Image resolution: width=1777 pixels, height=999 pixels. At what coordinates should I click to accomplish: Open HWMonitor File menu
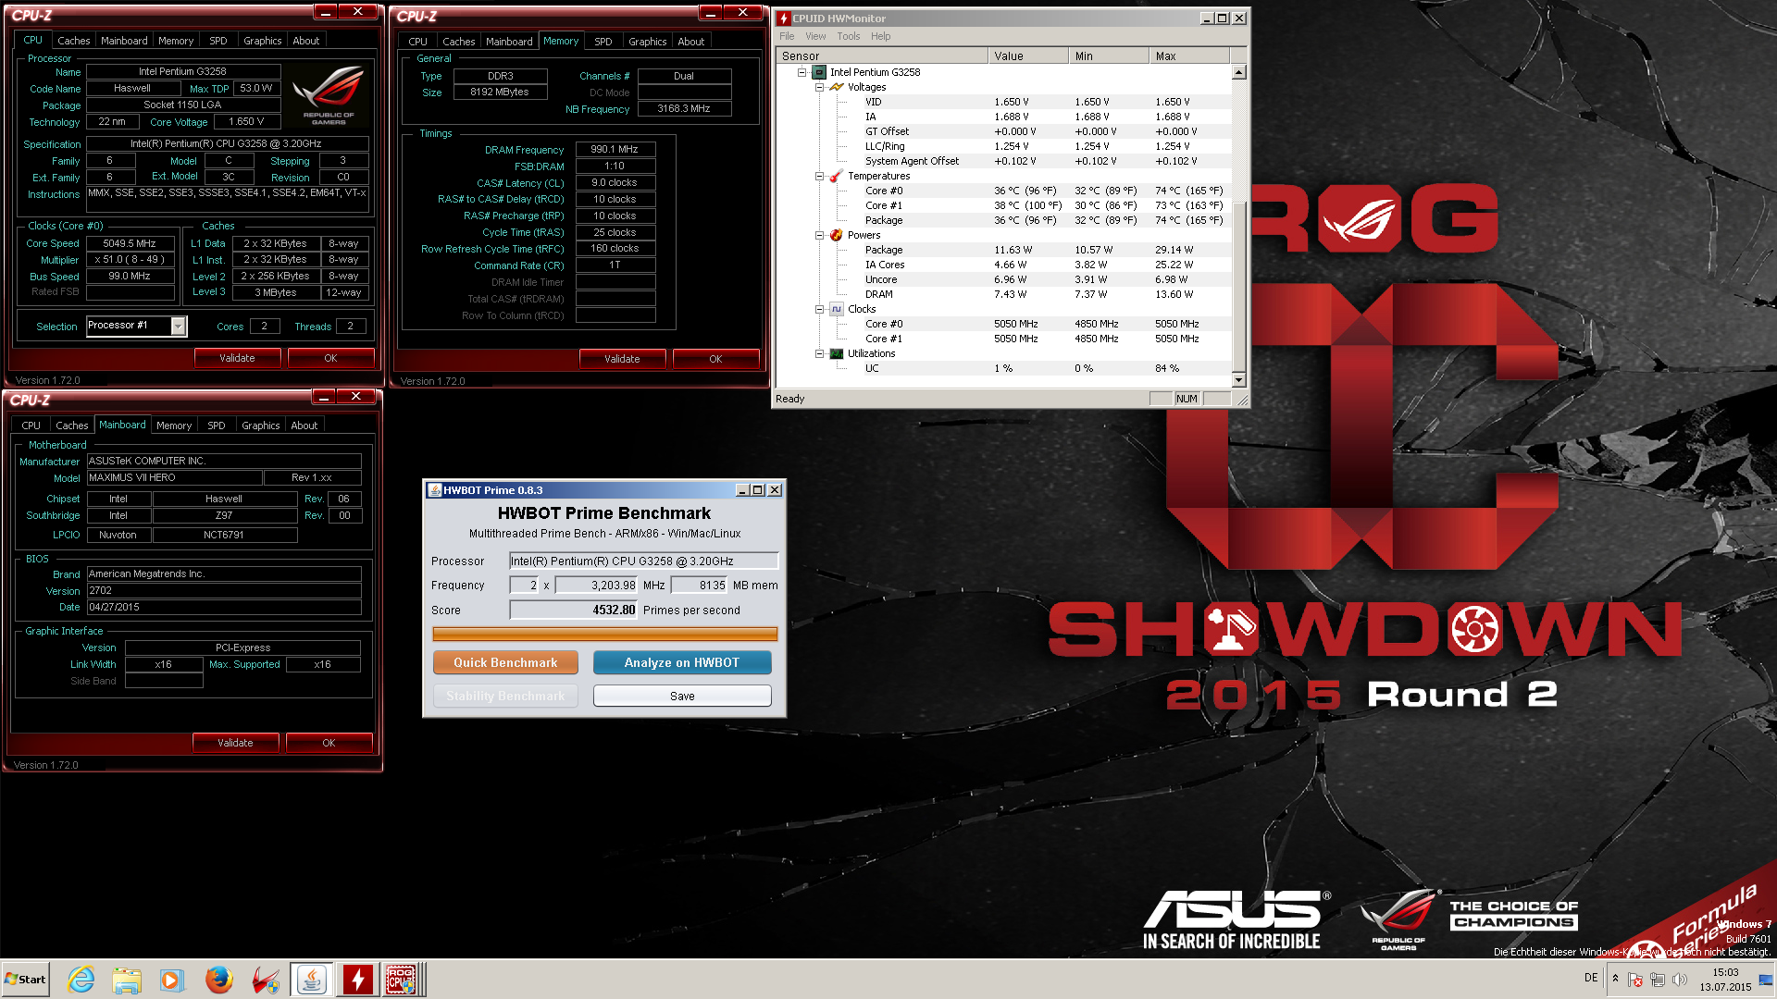787,36
